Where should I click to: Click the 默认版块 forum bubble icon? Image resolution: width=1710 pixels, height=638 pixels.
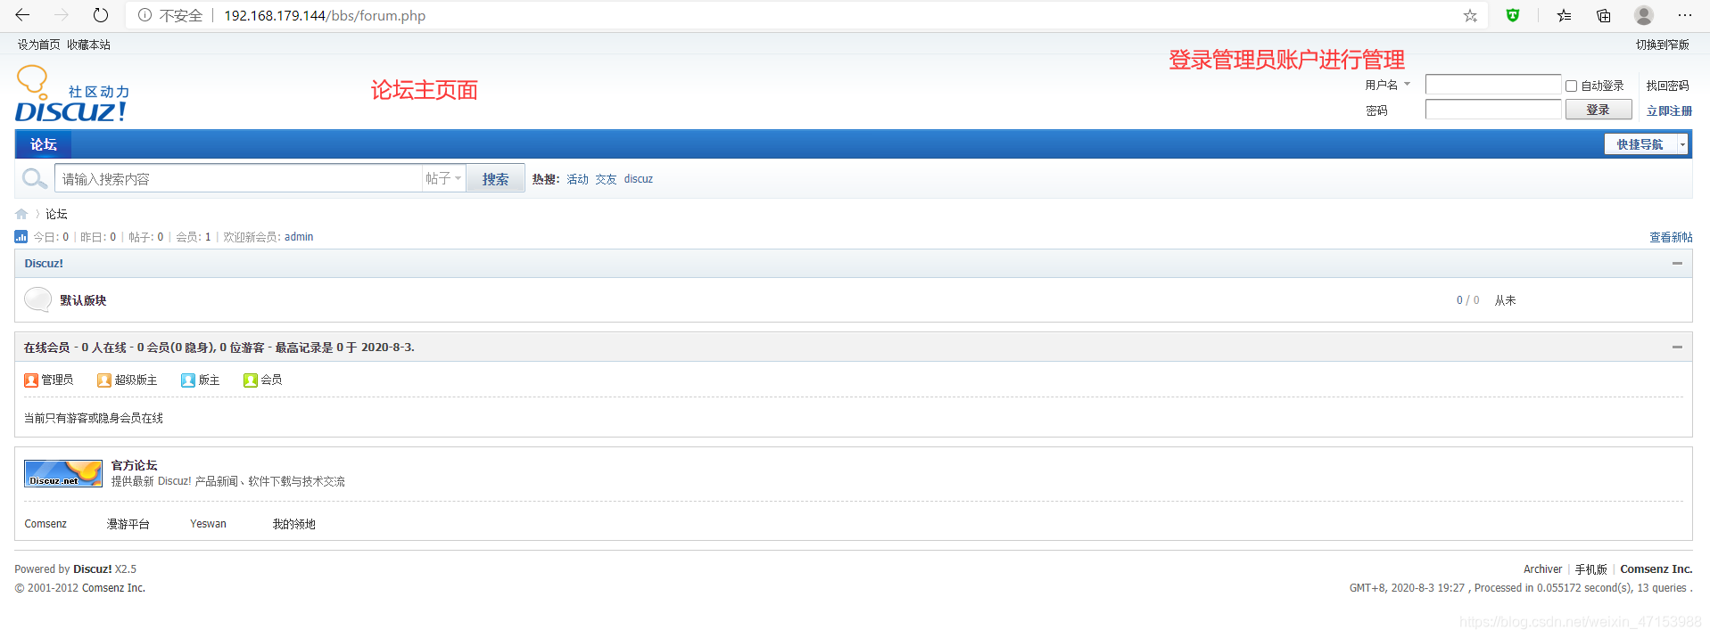tap(38, 299)
